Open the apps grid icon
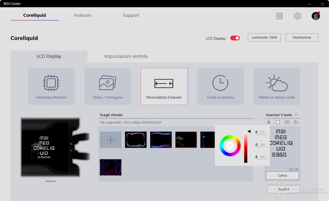Image resolution: width=329 pixels, height=201 pixels. [279, 16]
